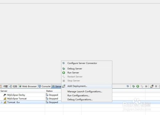Viewport: 160px width, 115px height.
Task: Select Add Deployment... in the context menu
Action: tap(87, 86)
